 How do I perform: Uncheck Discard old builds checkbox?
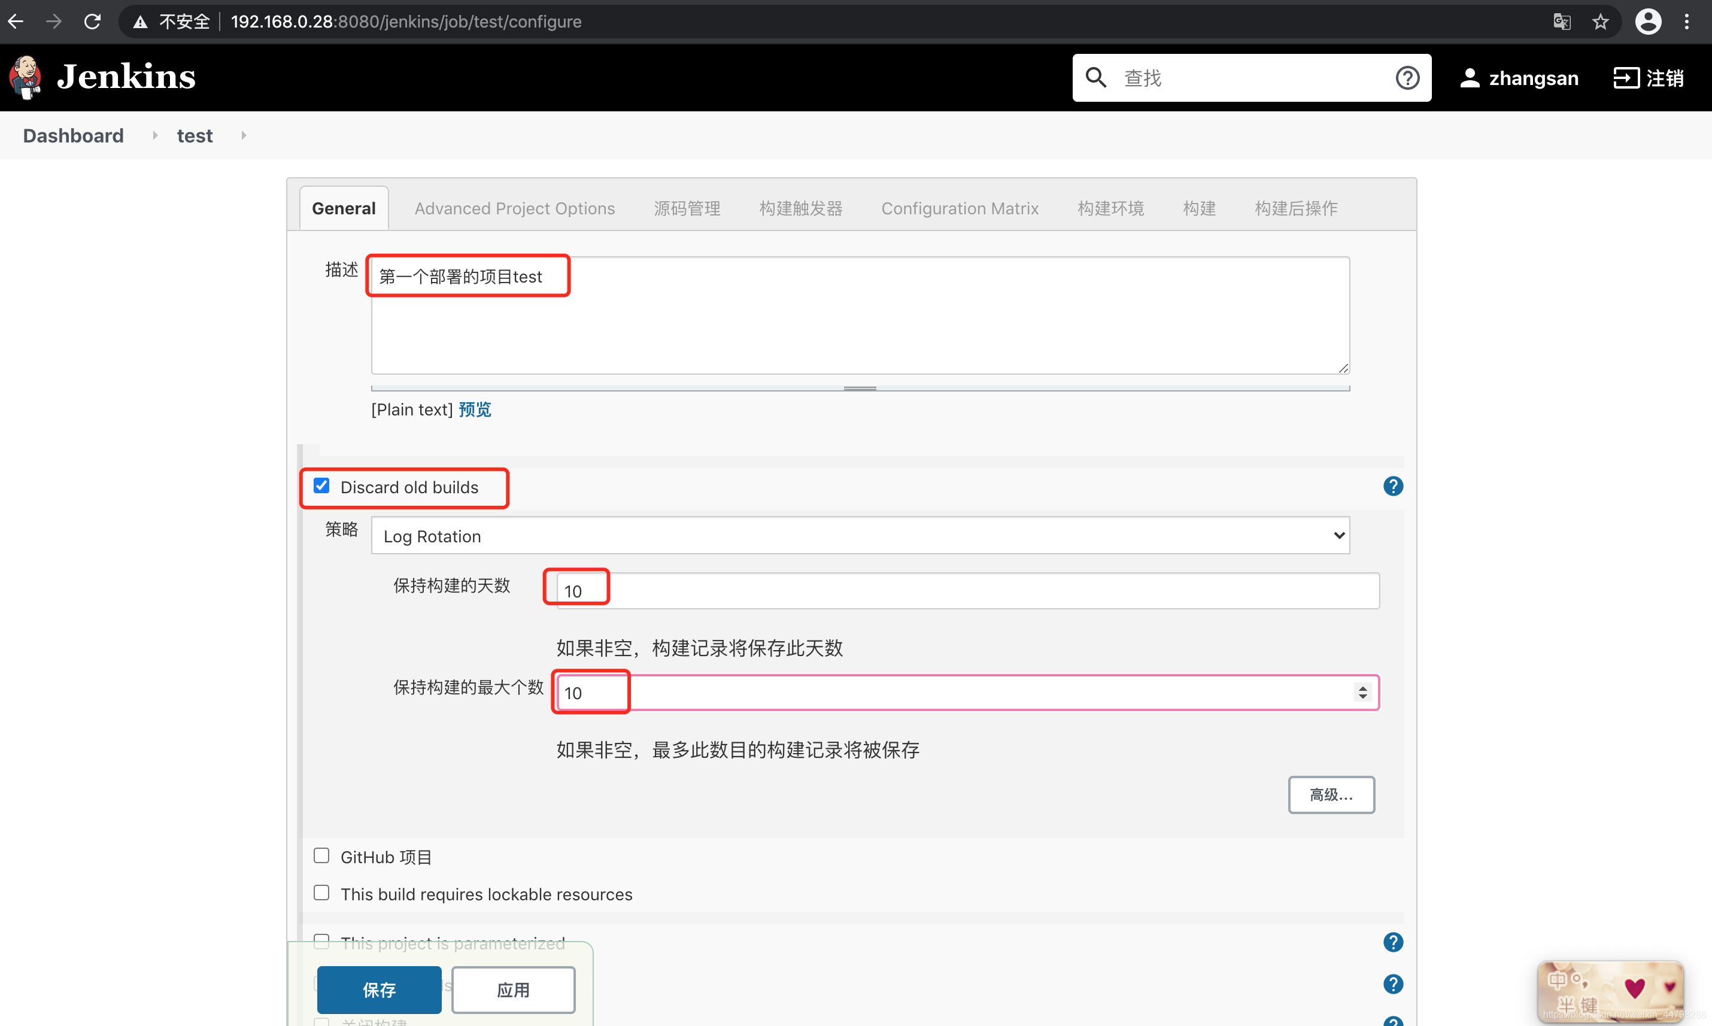pos(321,485)
